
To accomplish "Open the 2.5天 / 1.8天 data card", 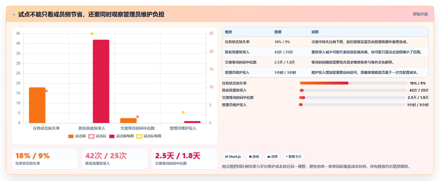I will pyautogui.click(x=184, y=159).
